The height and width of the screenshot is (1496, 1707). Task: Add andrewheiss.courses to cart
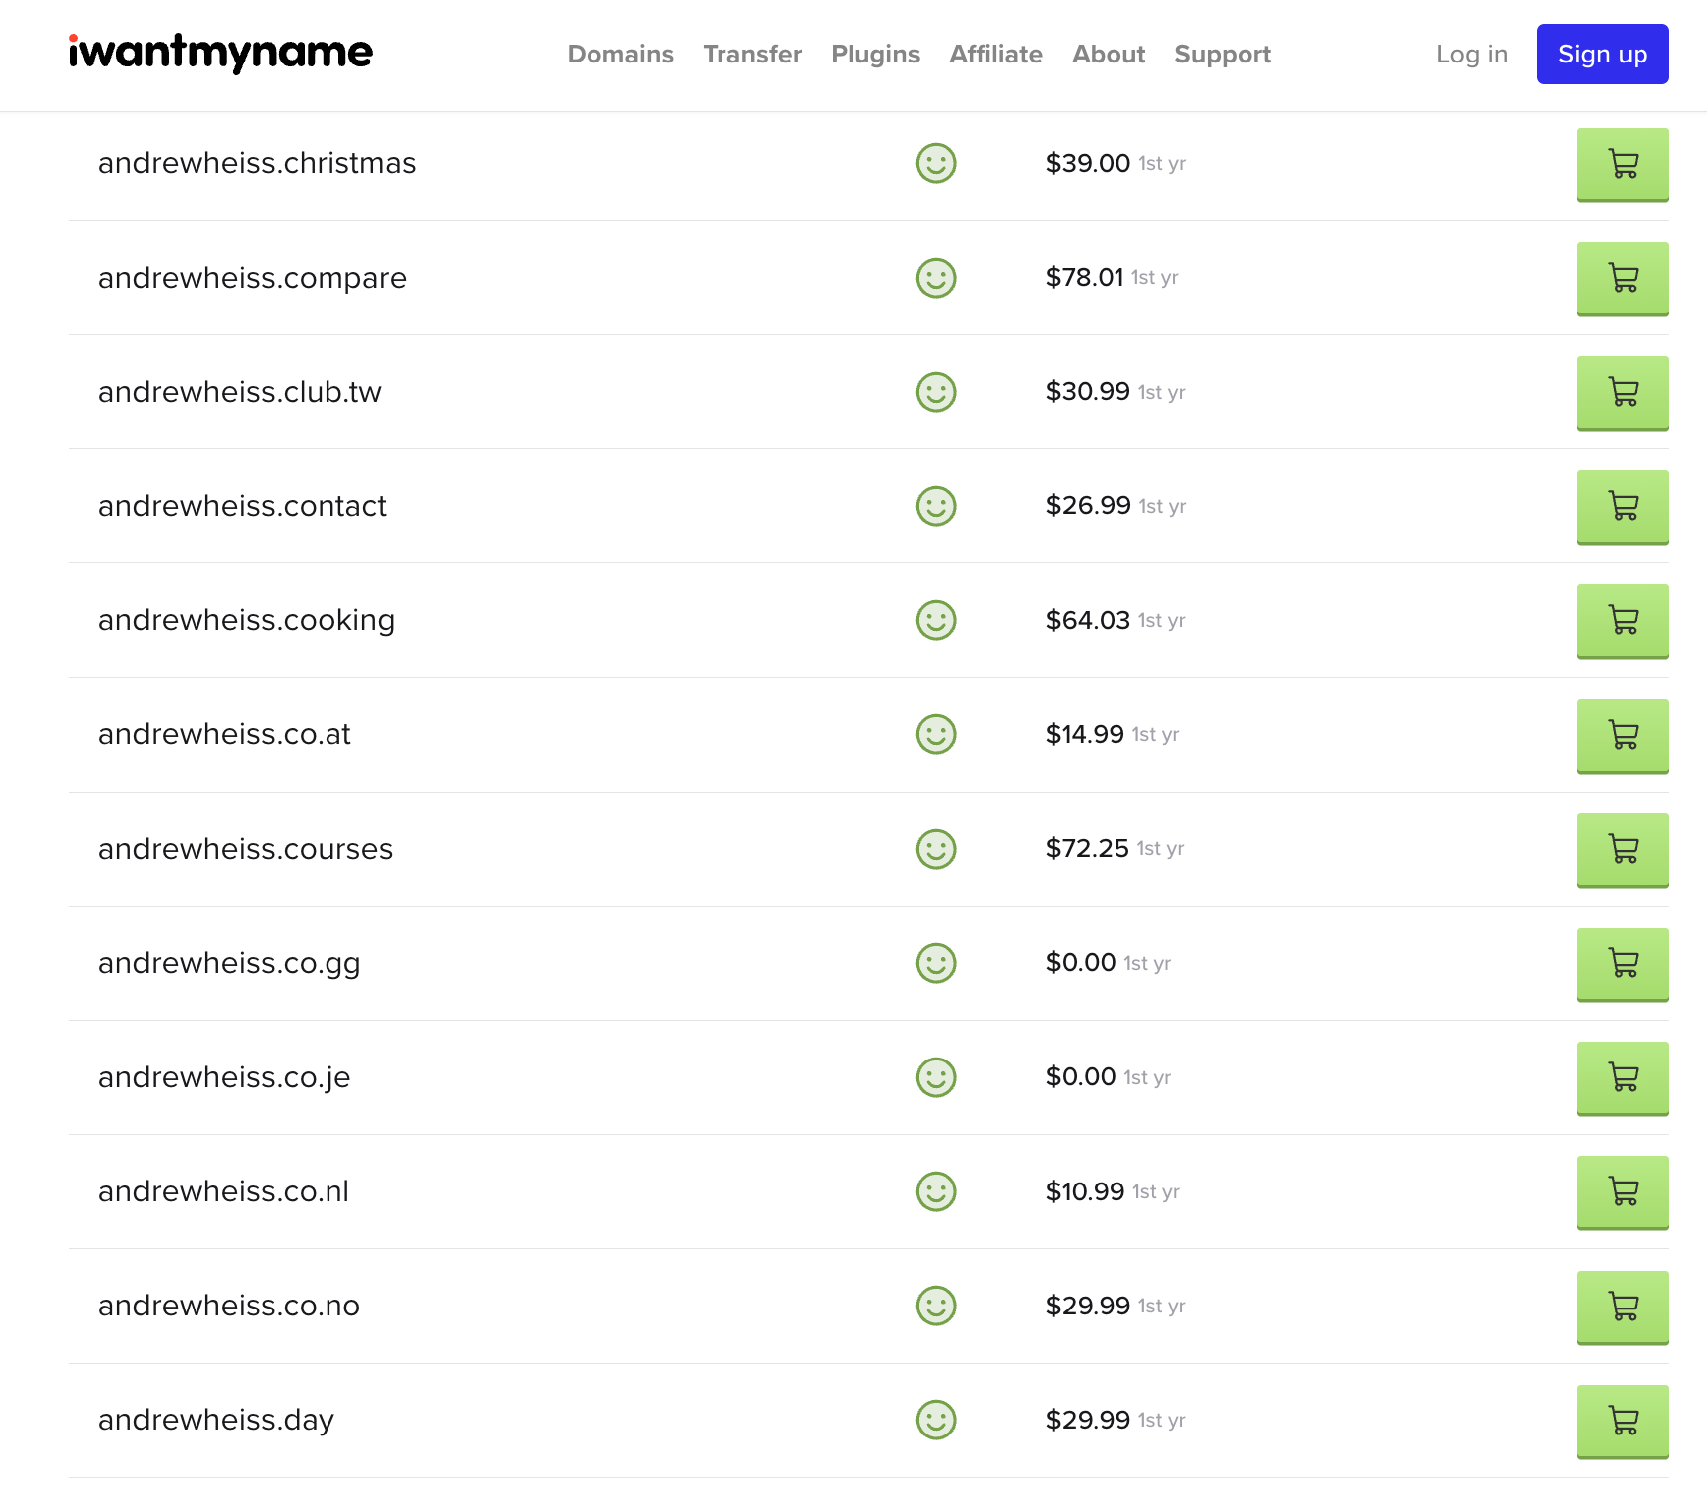(1622, 849)
